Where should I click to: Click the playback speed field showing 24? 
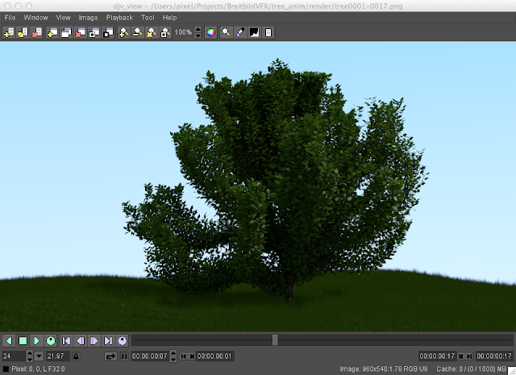tap(14, 356)
